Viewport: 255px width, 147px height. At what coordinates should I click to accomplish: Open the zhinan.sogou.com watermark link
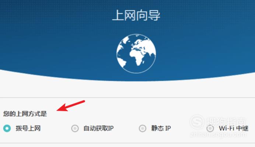tap(218, 135)
